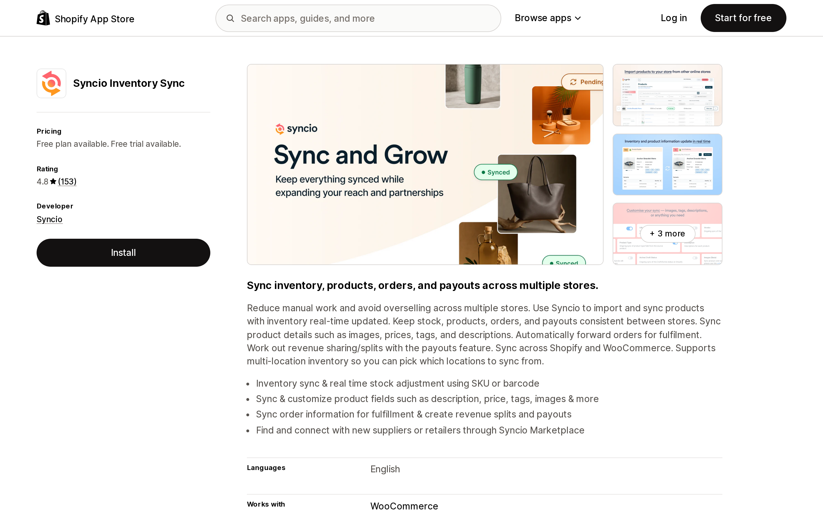Open the Import products to your store thumbnail
The height and width of the screenshot is (514, 823).
[x=667, y=95]
